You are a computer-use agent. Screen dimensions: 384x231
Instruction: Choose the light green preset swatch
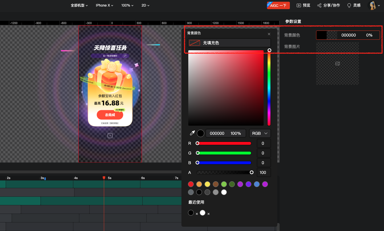(224, 184)
